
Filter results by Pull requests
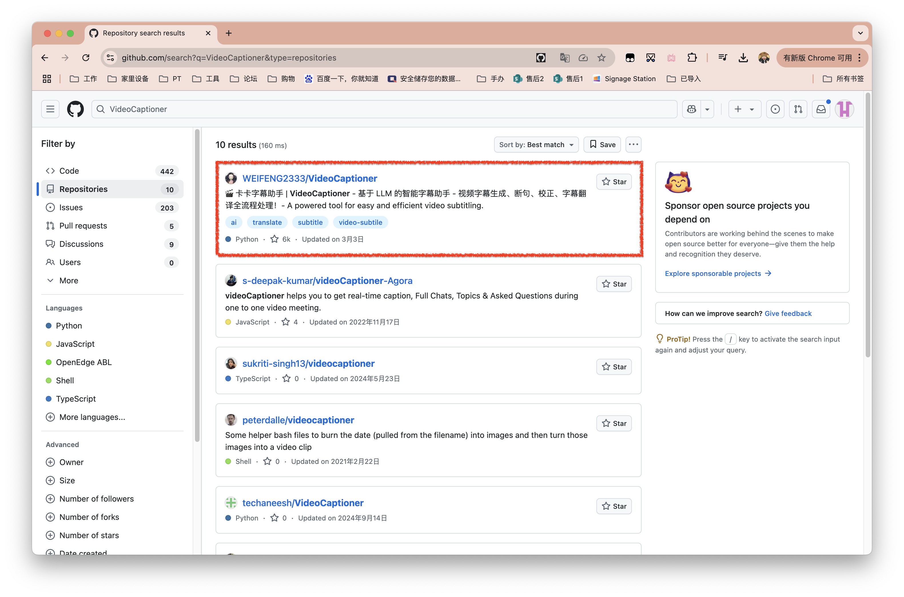(x=112, y=226)
